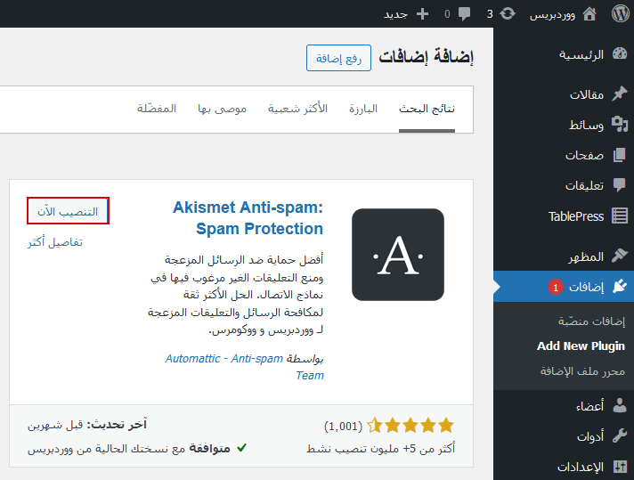Click the pages icon for صفحات

click(x=620, y=155)
